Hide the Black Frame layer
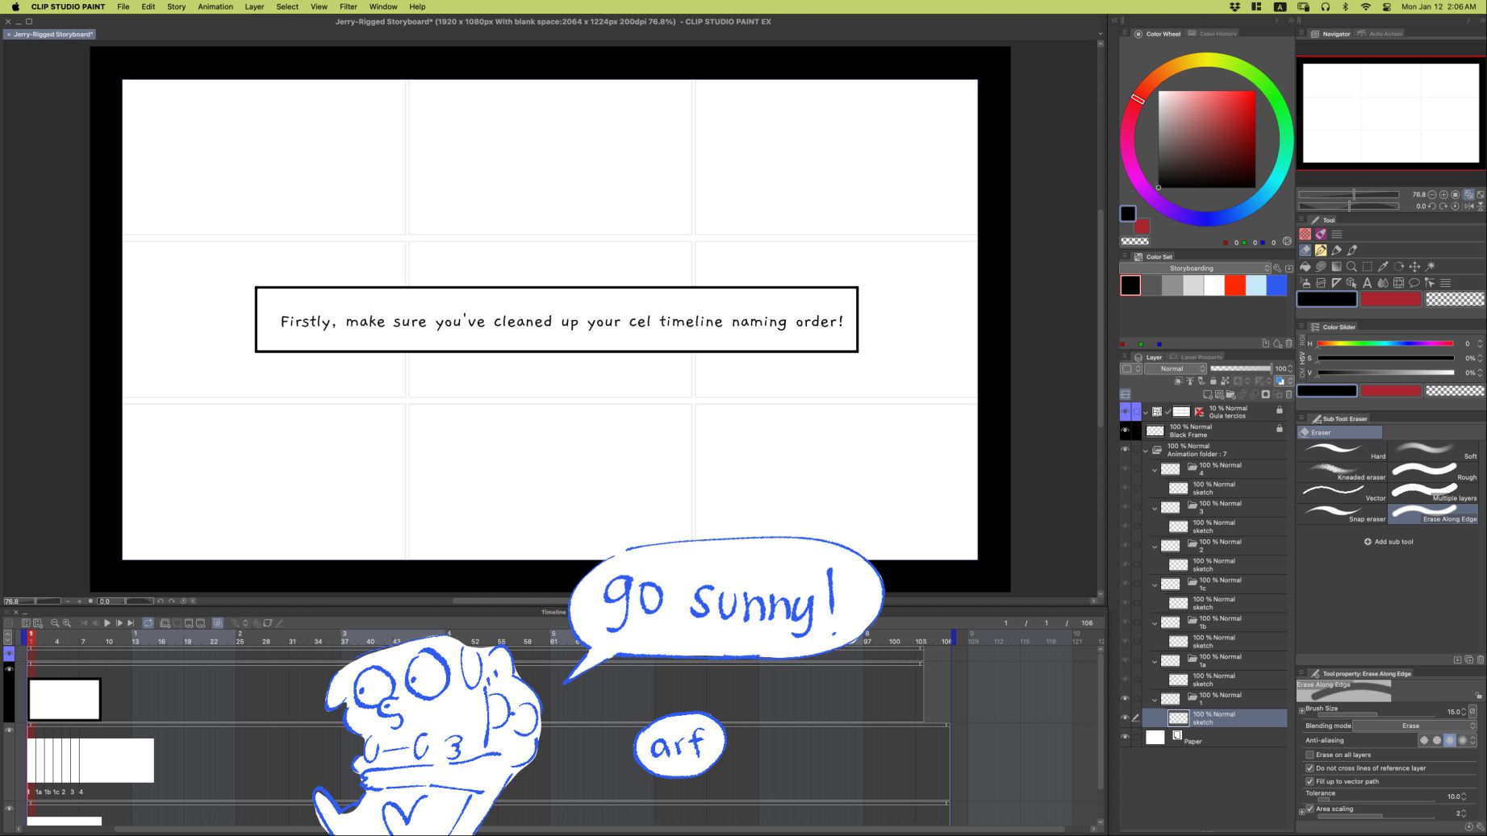Screen dimensions: 1487x836 pos(1125,430)
